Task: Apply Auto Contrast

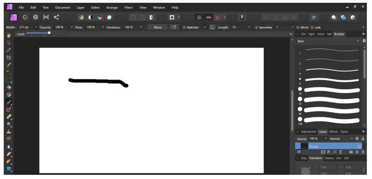Action: click(x=91, y=17)
